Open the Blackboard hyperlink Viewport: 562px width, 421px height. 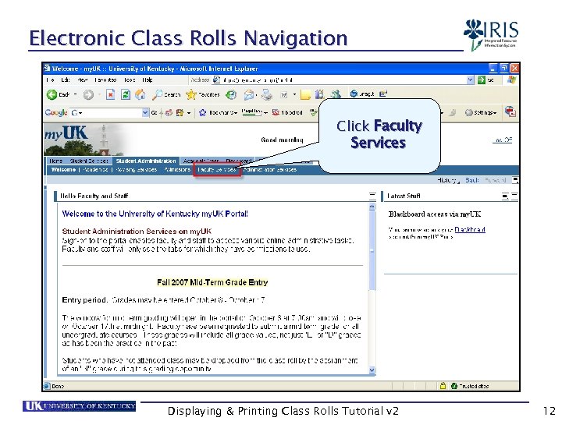point(470,229)
